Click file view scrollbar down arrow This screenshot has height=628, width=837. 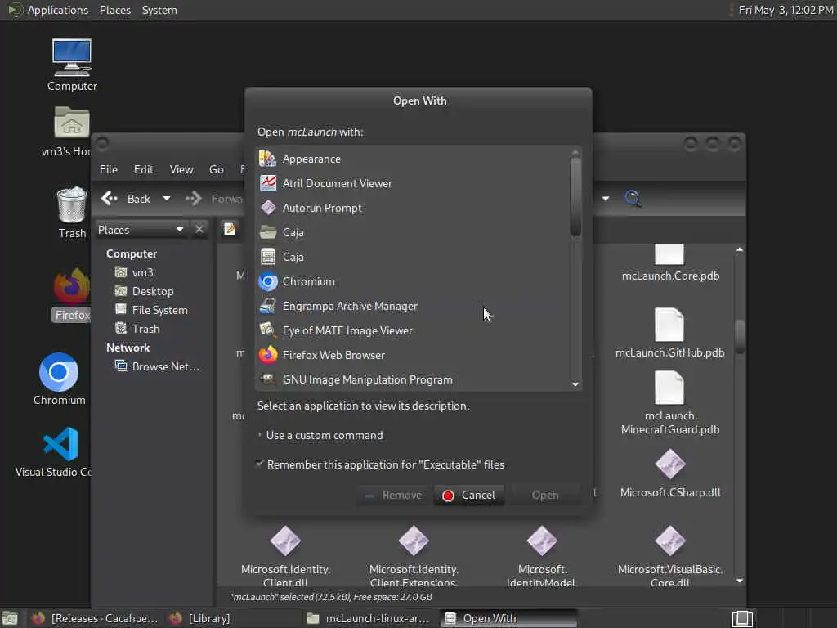coord(739,581)
